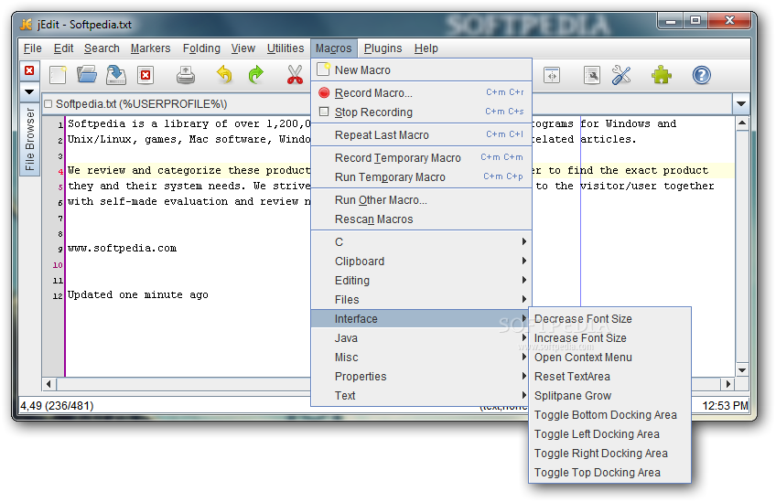
Task: Expand the Properties macros submenu
Action: click(422, 377)
